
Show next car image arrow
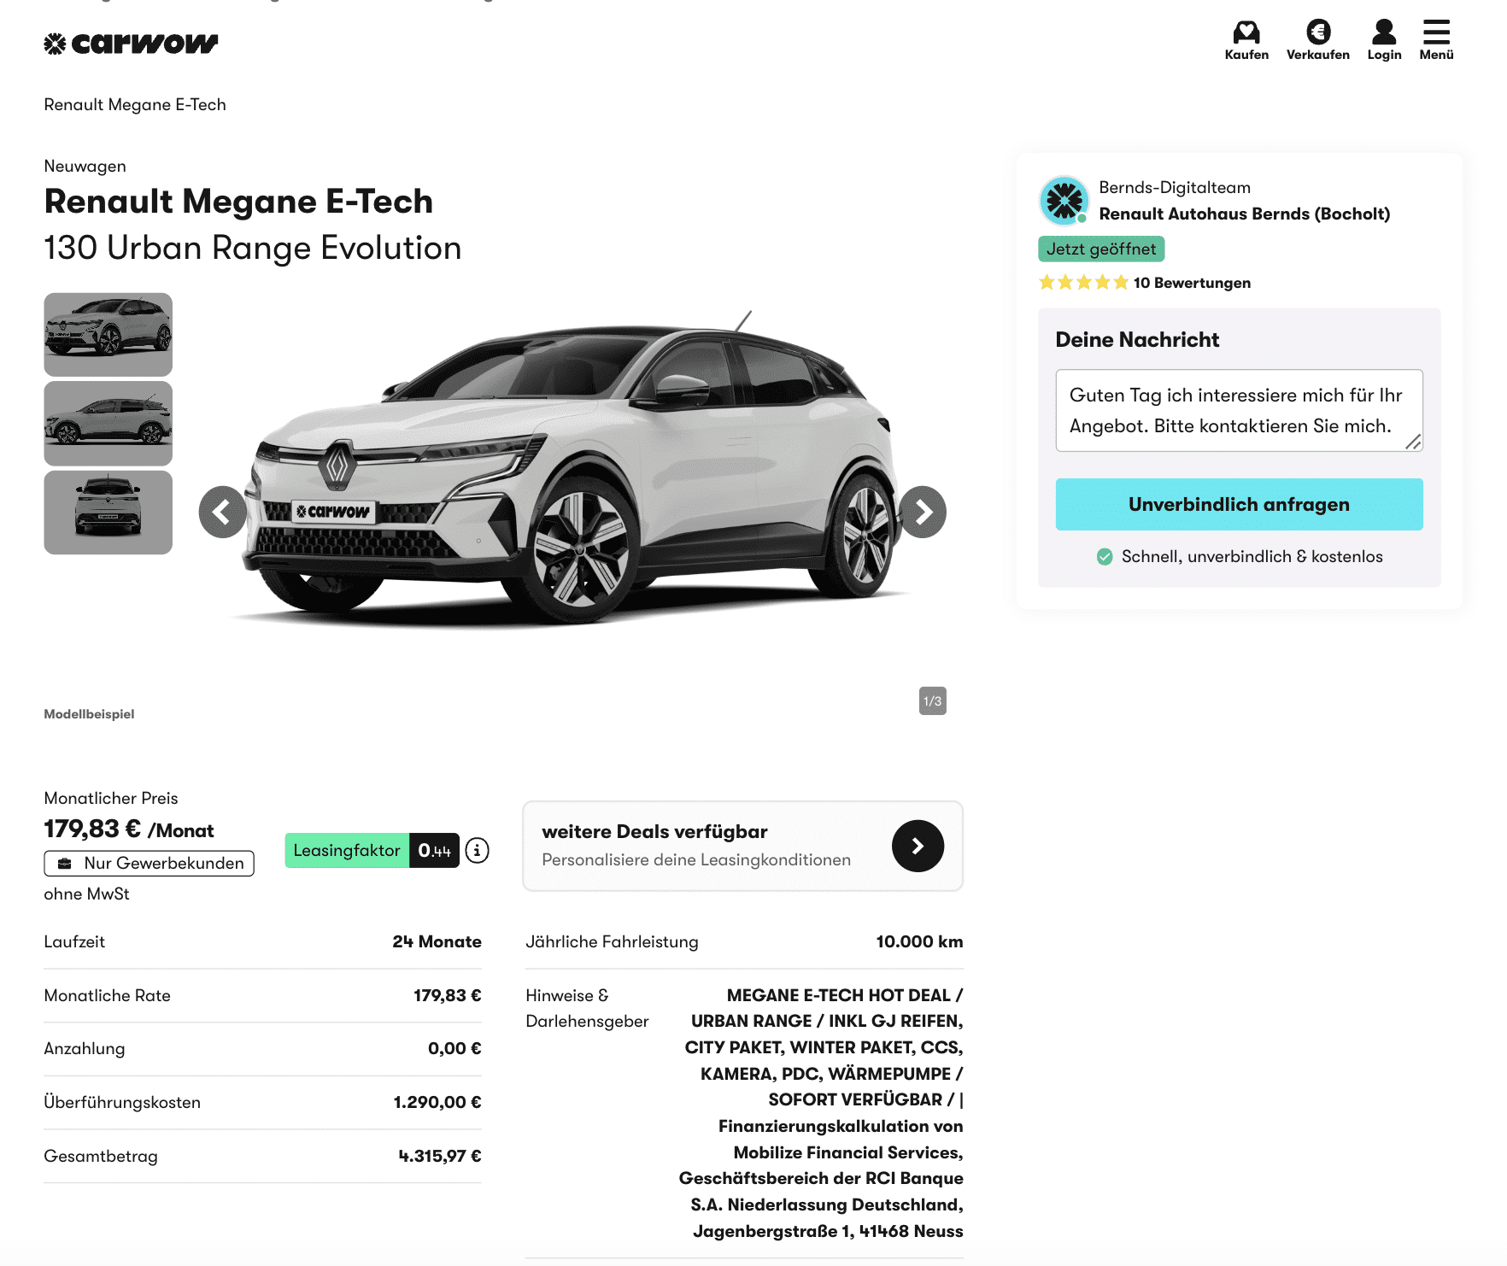pyautogui.click(x=923, y=512)
